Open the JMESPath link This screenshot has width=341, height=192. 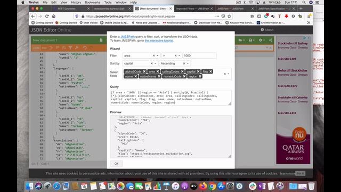click(x=127, y=37)
